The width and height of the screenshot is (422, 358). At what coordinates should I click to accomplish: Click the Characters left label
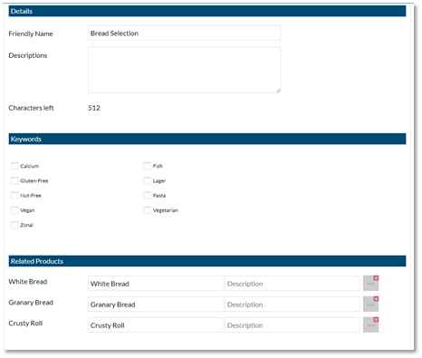click(31, 108)
